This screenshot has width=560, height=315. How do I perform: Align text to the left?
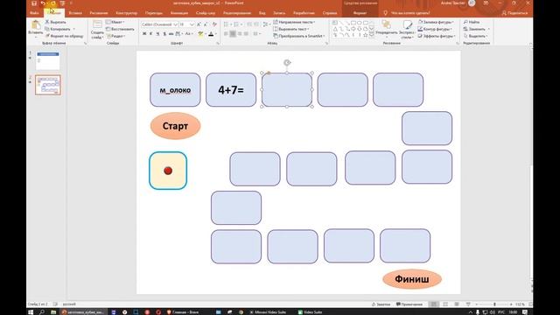coord(226,34)
